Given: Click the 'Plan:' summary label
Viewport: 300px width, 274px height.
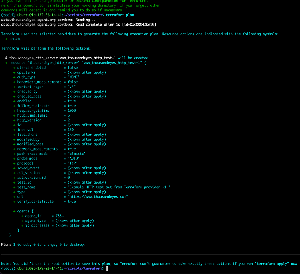Looking at the screenshot, I should [7, 245].
